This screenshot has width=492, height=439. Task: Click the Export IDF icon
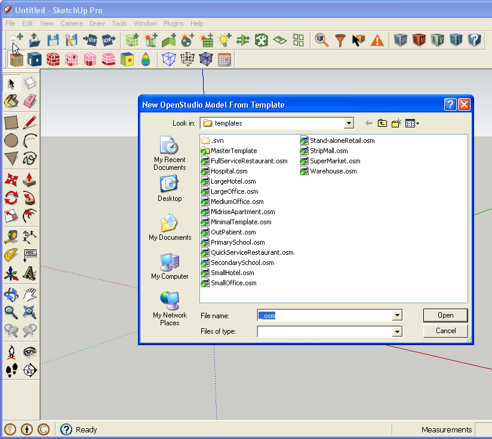click(108, 40)
